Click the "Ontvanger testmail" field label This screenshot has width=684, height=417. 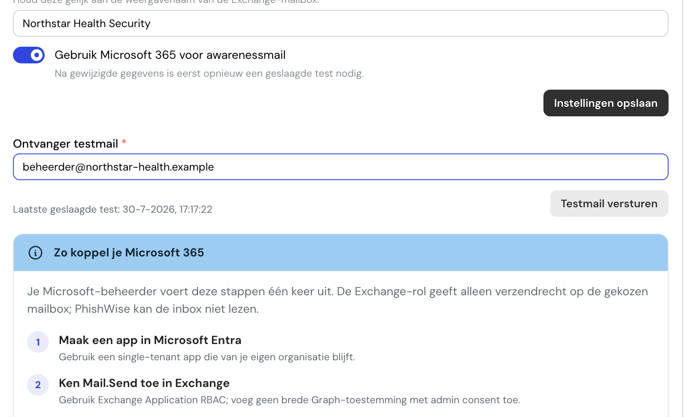pos(65,144)
